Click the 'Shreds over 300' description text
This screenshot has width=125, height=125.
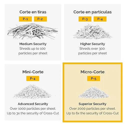[x=92, y=48]
